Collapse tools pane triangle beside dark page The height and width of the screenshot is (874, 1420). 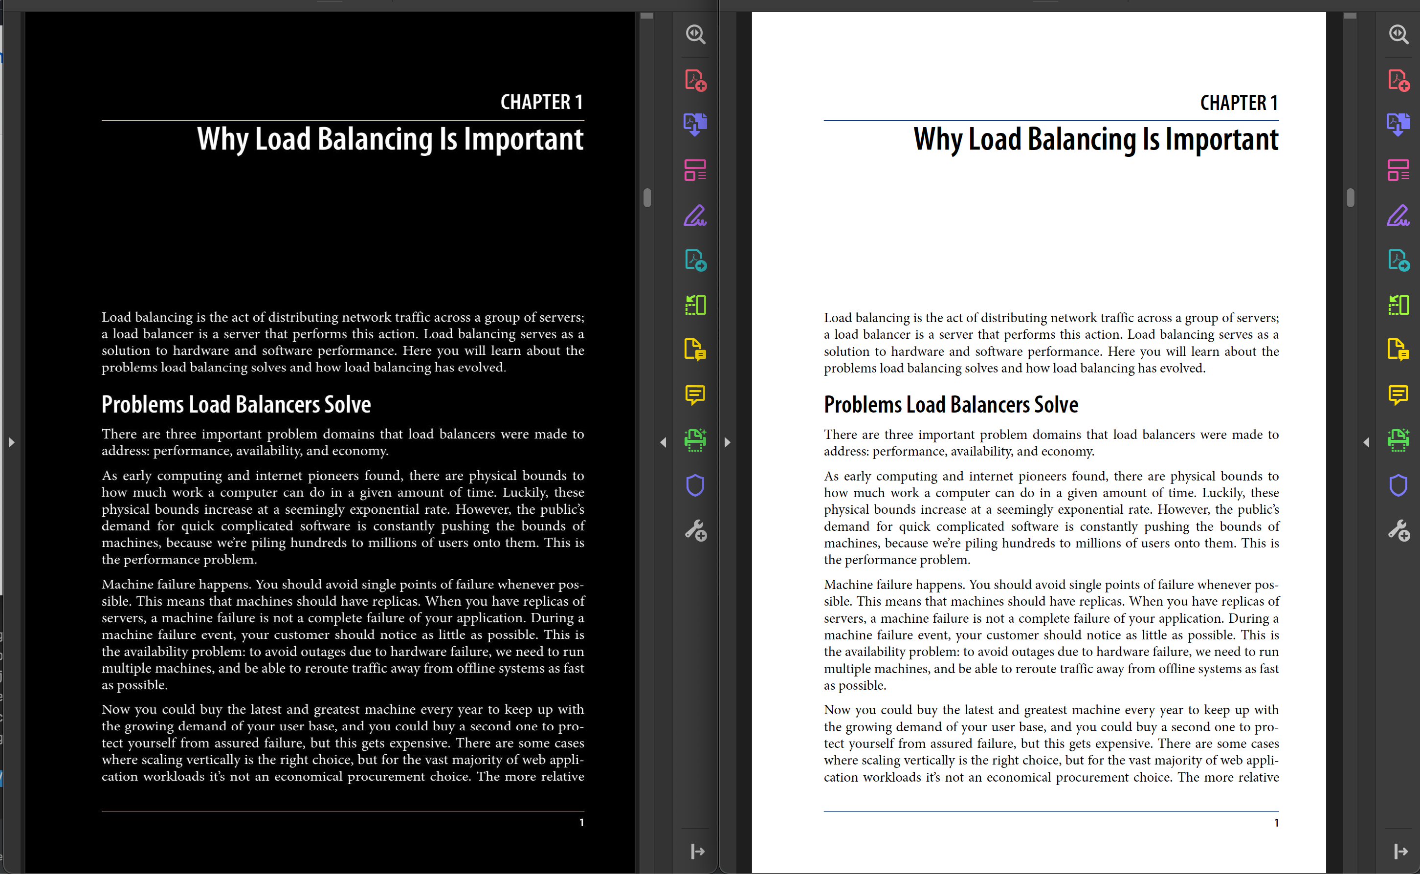[x=663, y=442]
